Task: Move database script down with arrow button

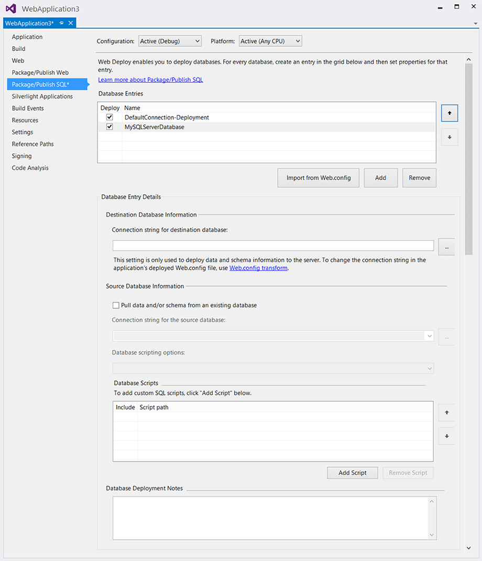Action: [446, 436]
